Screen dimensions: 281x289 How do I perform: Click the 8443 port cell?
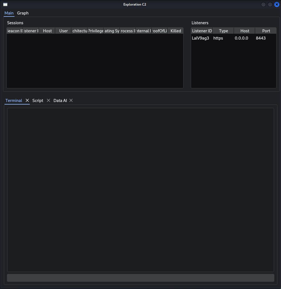coord(261,38)
